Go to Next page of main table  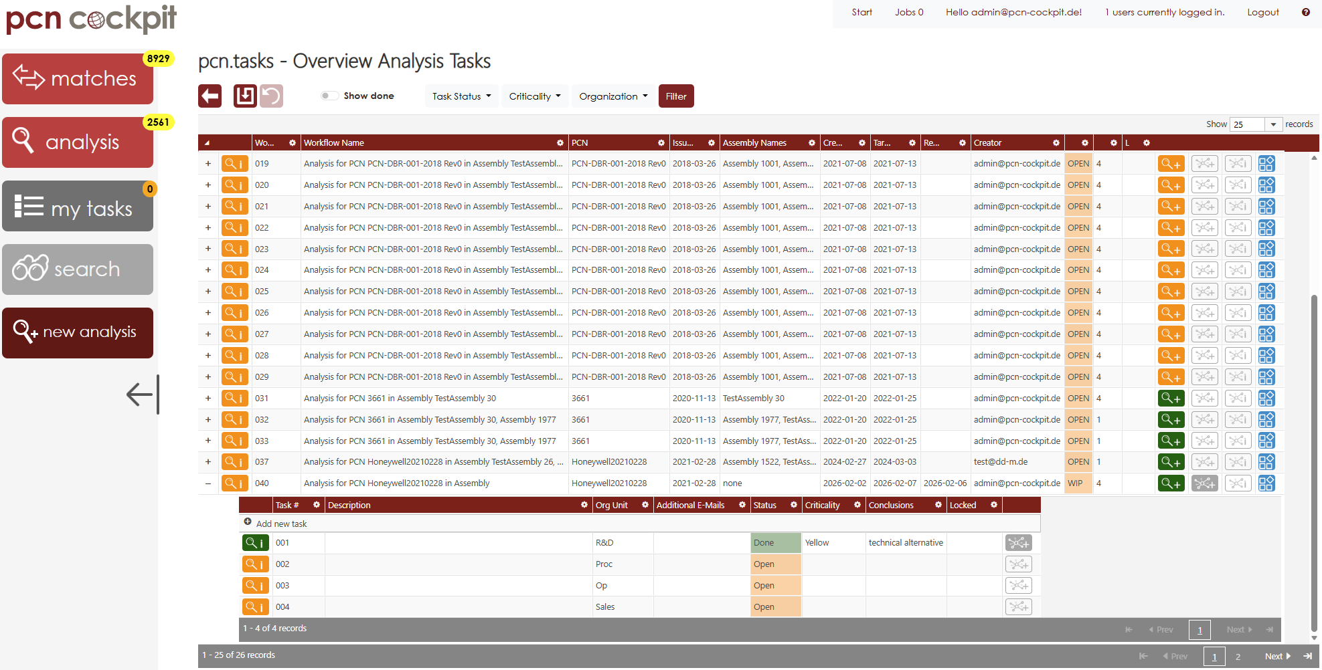pyautogui.click(x=1277, y=657)
